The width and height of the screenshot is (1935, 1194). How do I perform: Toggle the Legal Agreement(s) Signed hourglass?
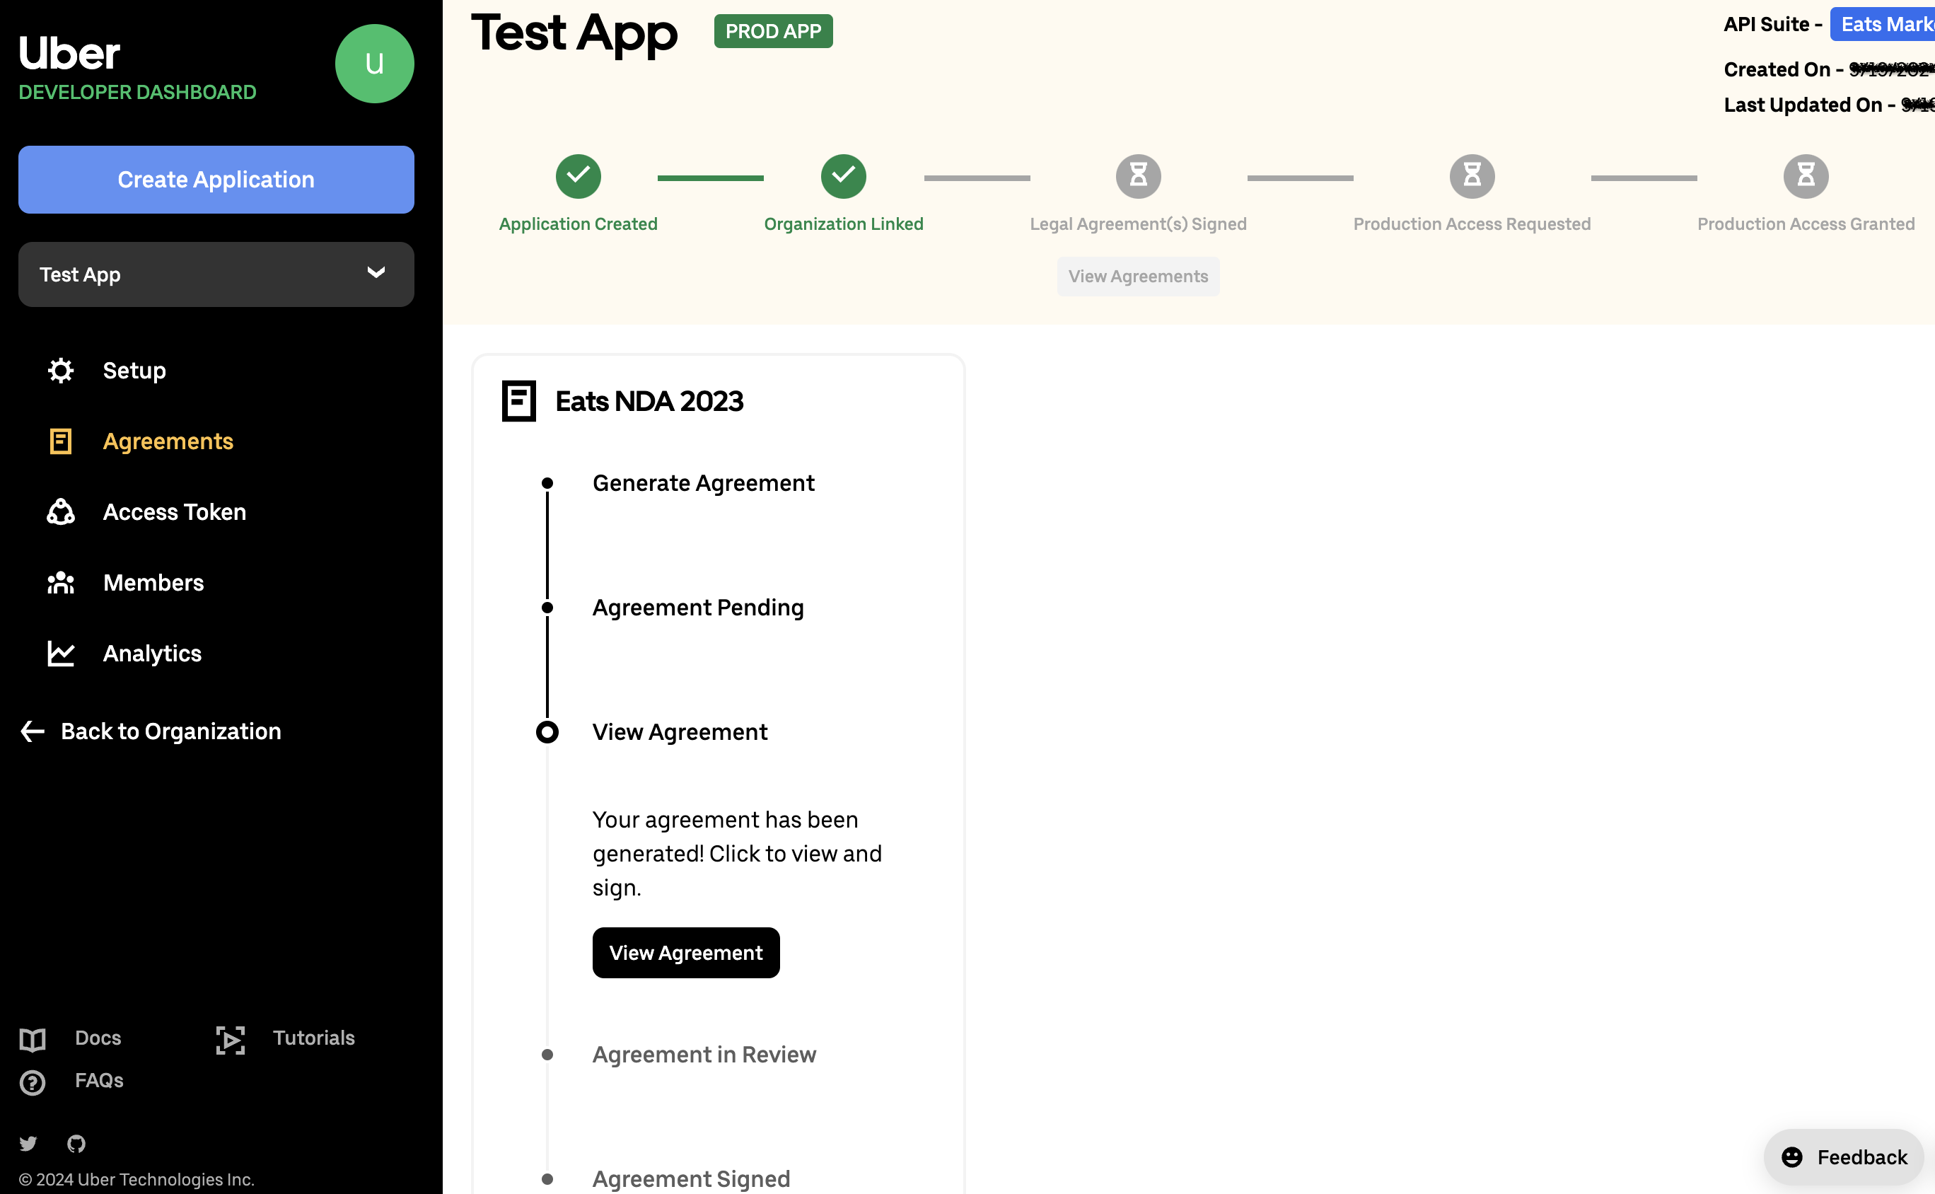pyautogui.click(x=1139, y=175)
